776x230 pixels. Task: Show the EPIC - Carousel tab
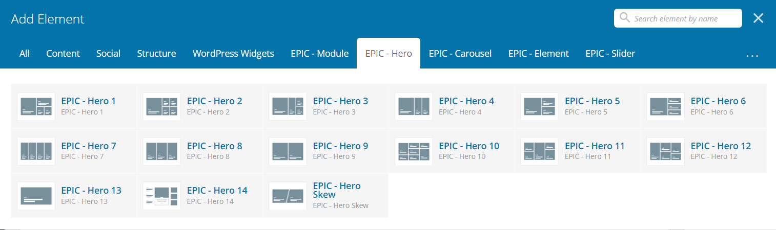pyautogui.click(x=460, y=53)
